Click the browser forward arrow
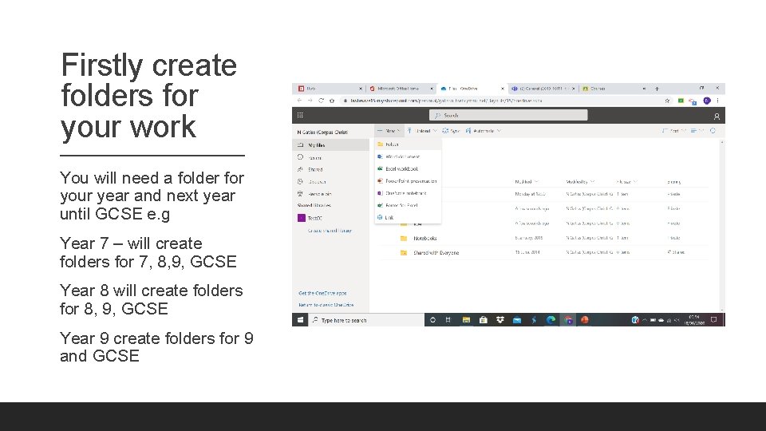This screenshot has width=766, height=431. (310, 101)
